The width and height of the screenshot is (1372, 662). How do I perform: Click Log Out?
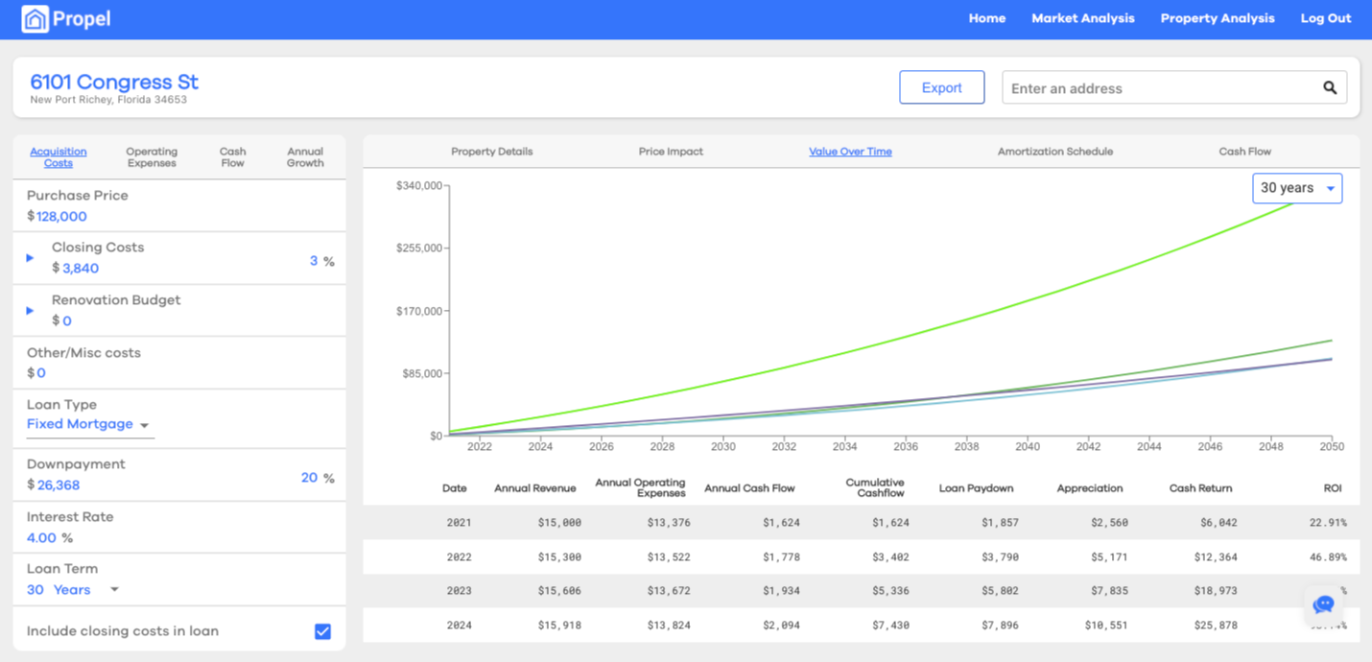coord(1326,18)
